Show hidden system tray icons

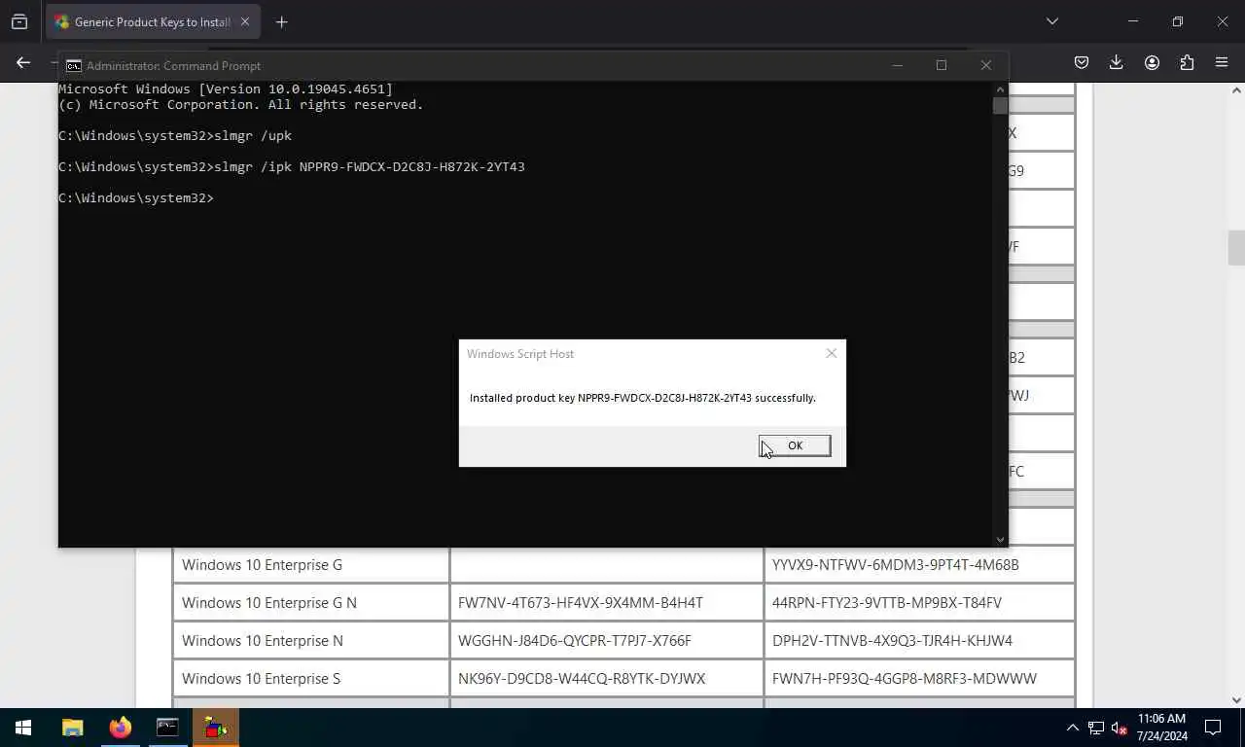tap(1072, 728)
